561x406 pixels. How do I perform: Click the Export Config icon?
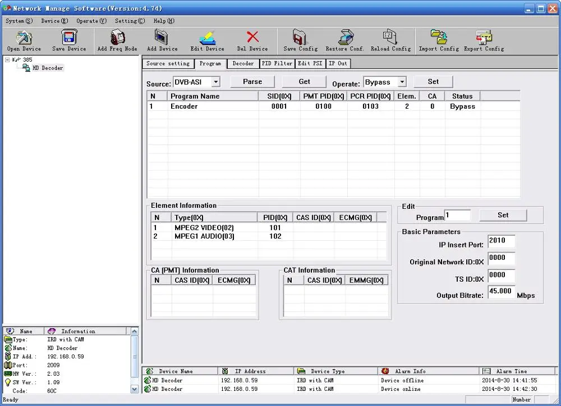coord(484,40)
